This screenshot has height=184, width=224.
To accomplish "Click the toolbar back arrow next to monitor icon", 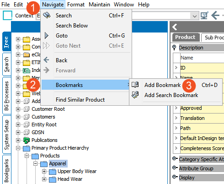I will click(215, 15).
